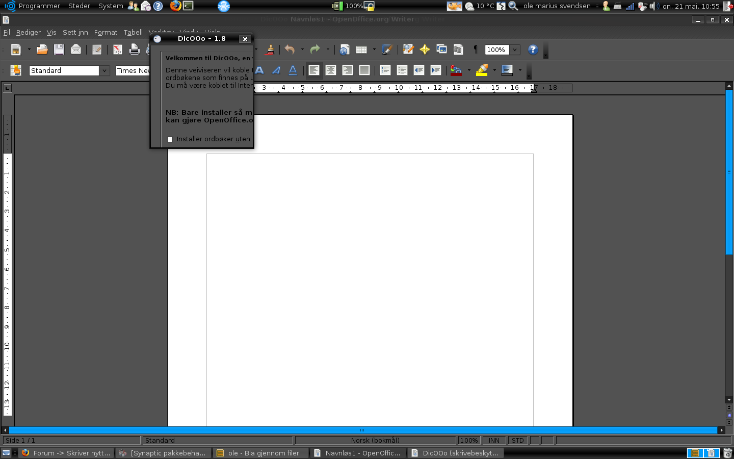Toggle Edit File mode icon
The width and height of the screenshot is (734, 459).
pos(96,49)
